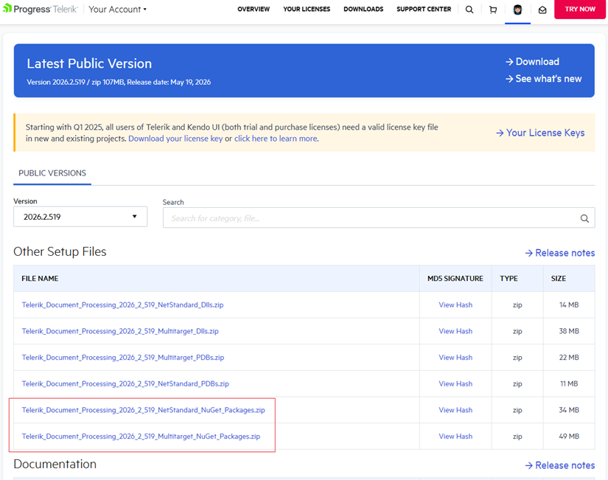Click the 49 MB size cell
This screenshot has width=608, height=480.
(x=569, y=436)
